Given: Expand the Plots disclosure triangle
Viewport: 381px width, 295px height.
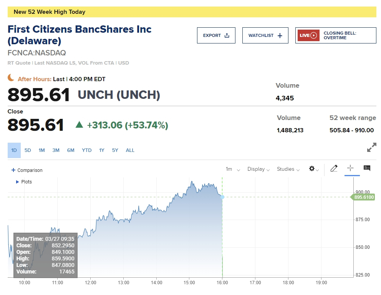Looking at the screenshot, I should coord(17,182).
